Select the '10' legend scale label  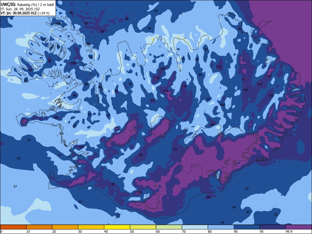point(28,232)
